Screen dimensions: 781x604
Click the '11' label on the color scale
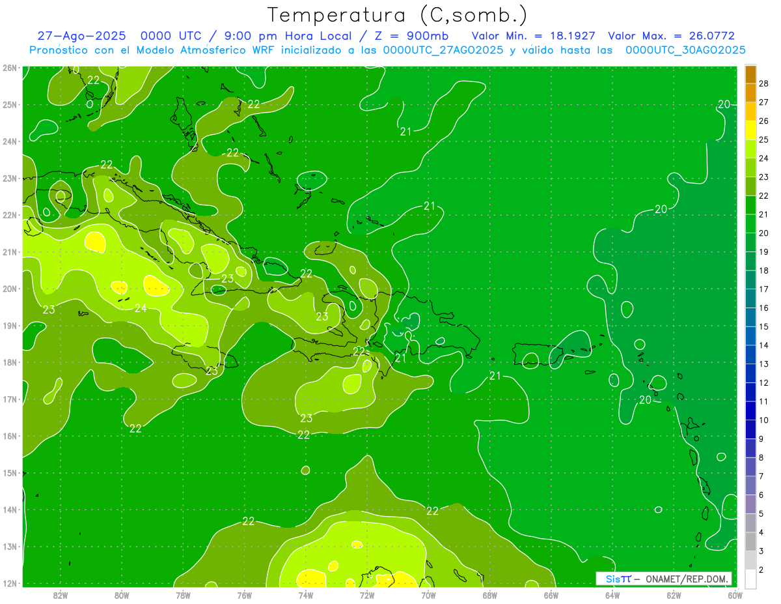coord(764,401)
